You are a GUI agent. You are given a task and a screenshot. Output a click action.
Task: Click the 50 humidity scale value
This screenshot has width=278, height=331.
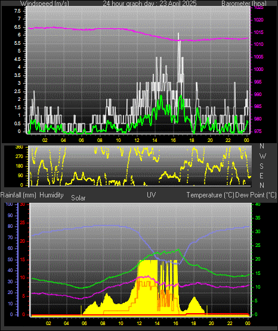[10, 260]
